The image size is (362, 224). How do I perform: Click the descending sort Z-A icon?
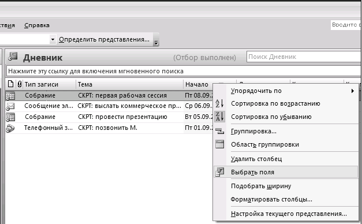pos(219,117)
